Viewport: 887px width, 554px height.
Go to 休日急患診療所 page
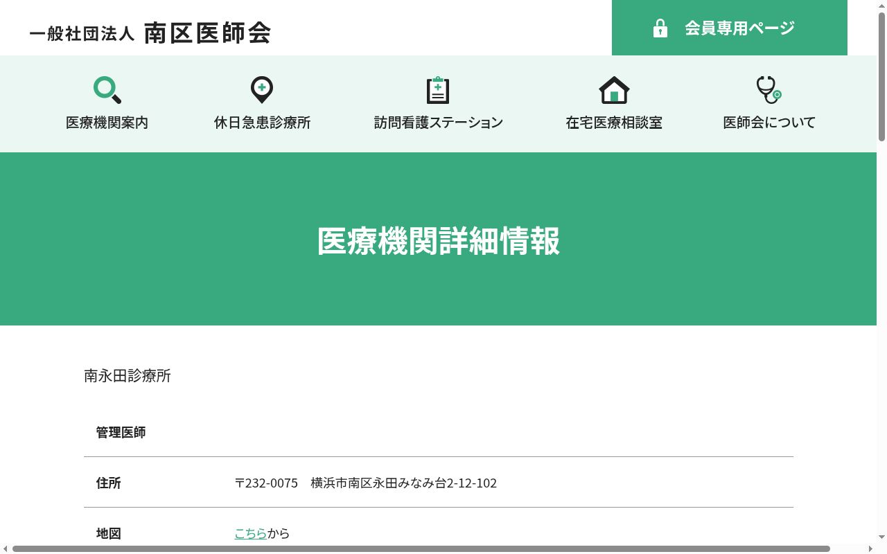[x=263, y=123]
